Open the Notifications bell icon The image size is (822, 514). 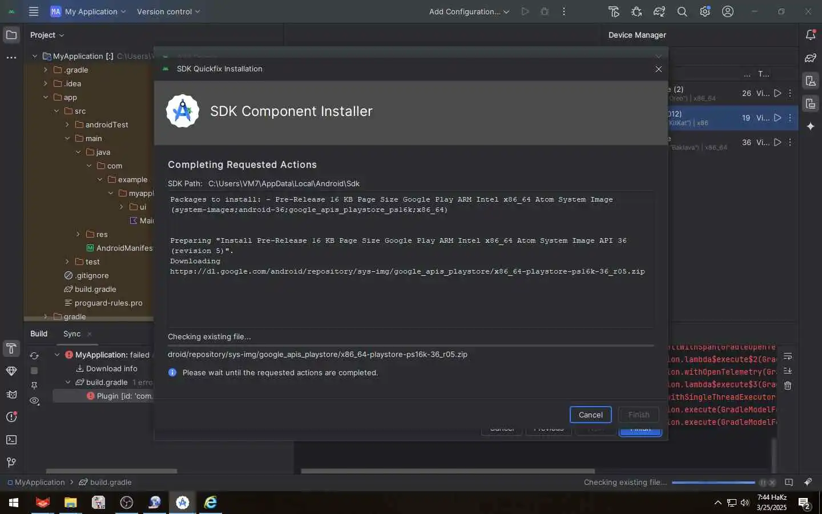(x=811, y=35)
